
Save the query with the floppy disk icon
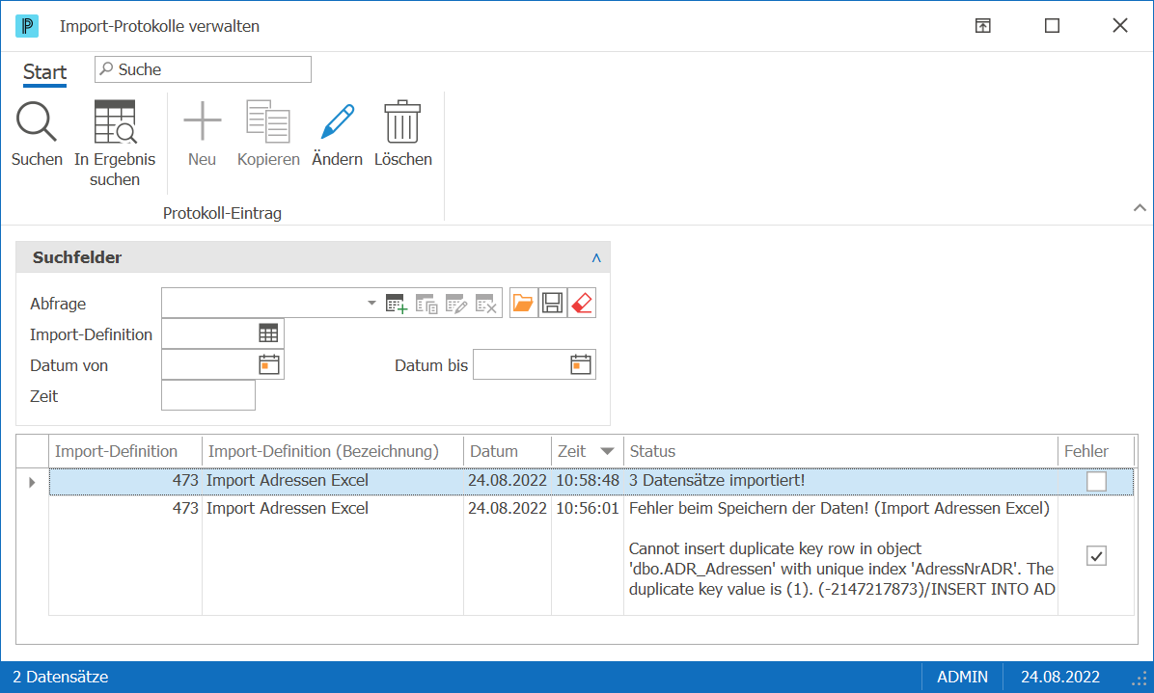(552, 303)
